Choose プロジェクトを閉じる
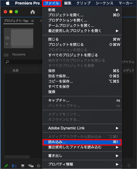Image resolution: width=137 pixels, height=169 pixels. pyautogui.click(x=82, y=44)
